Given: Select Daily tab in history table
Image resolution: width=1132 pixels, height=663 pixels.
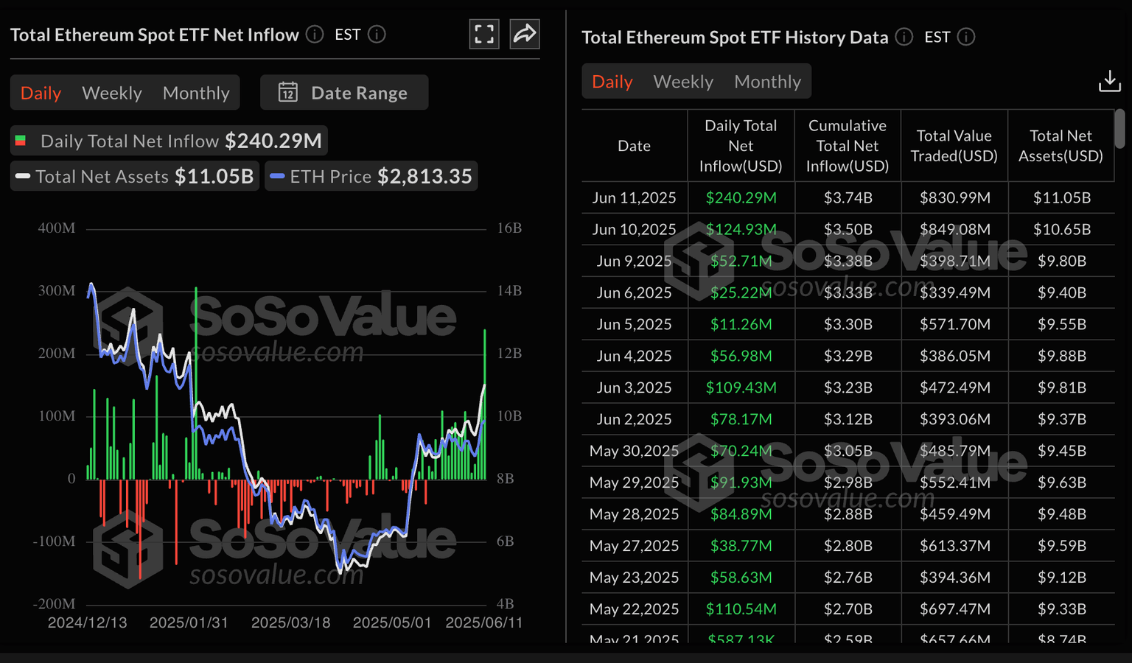Looking at the screenshot, I should pos(612,82).
